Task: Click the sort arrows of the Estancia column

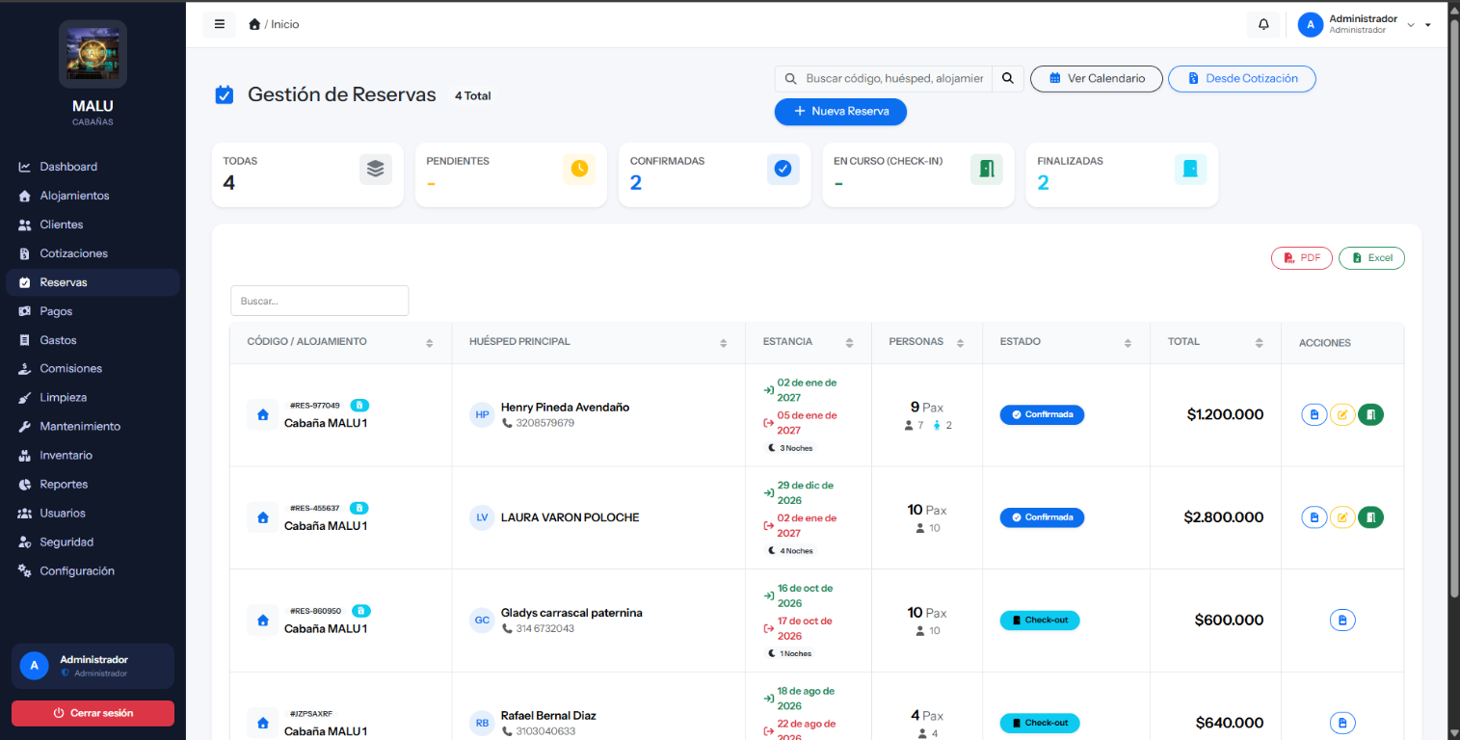Action: pos(849,343)
